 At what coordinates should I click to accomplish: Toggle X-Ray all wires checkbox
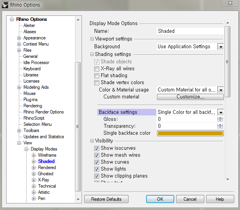pyautogui.click(x=97, y=69)
